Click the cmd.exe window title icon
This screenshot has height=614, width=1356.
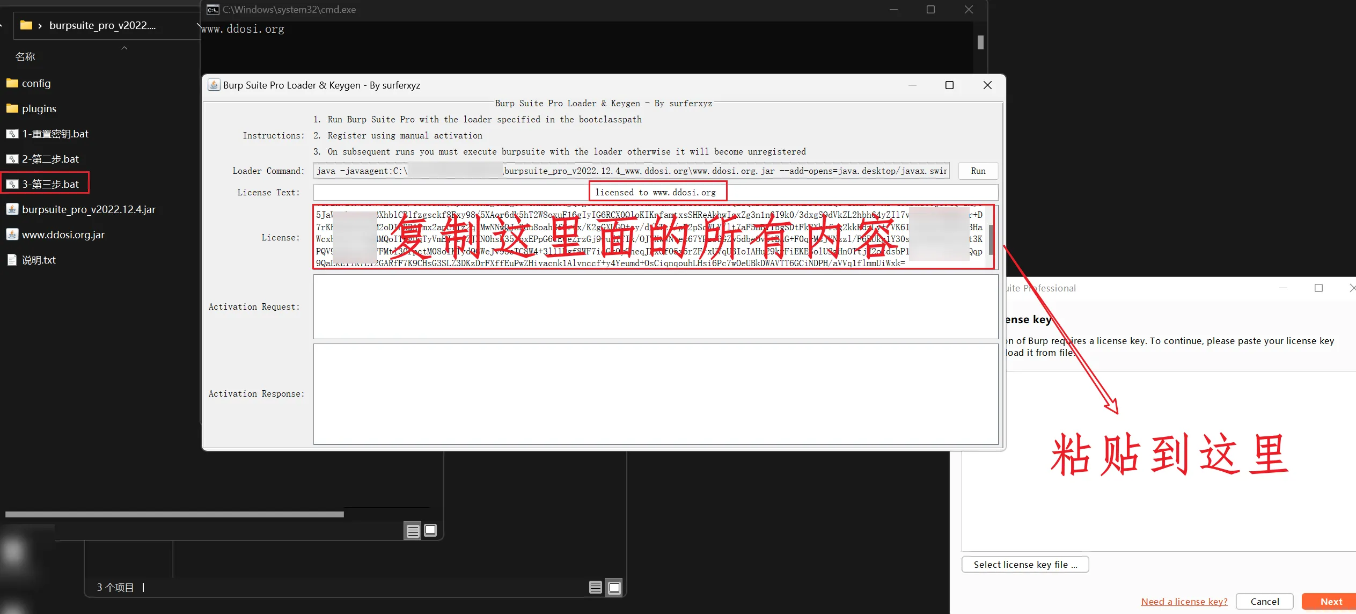point(212,10)
